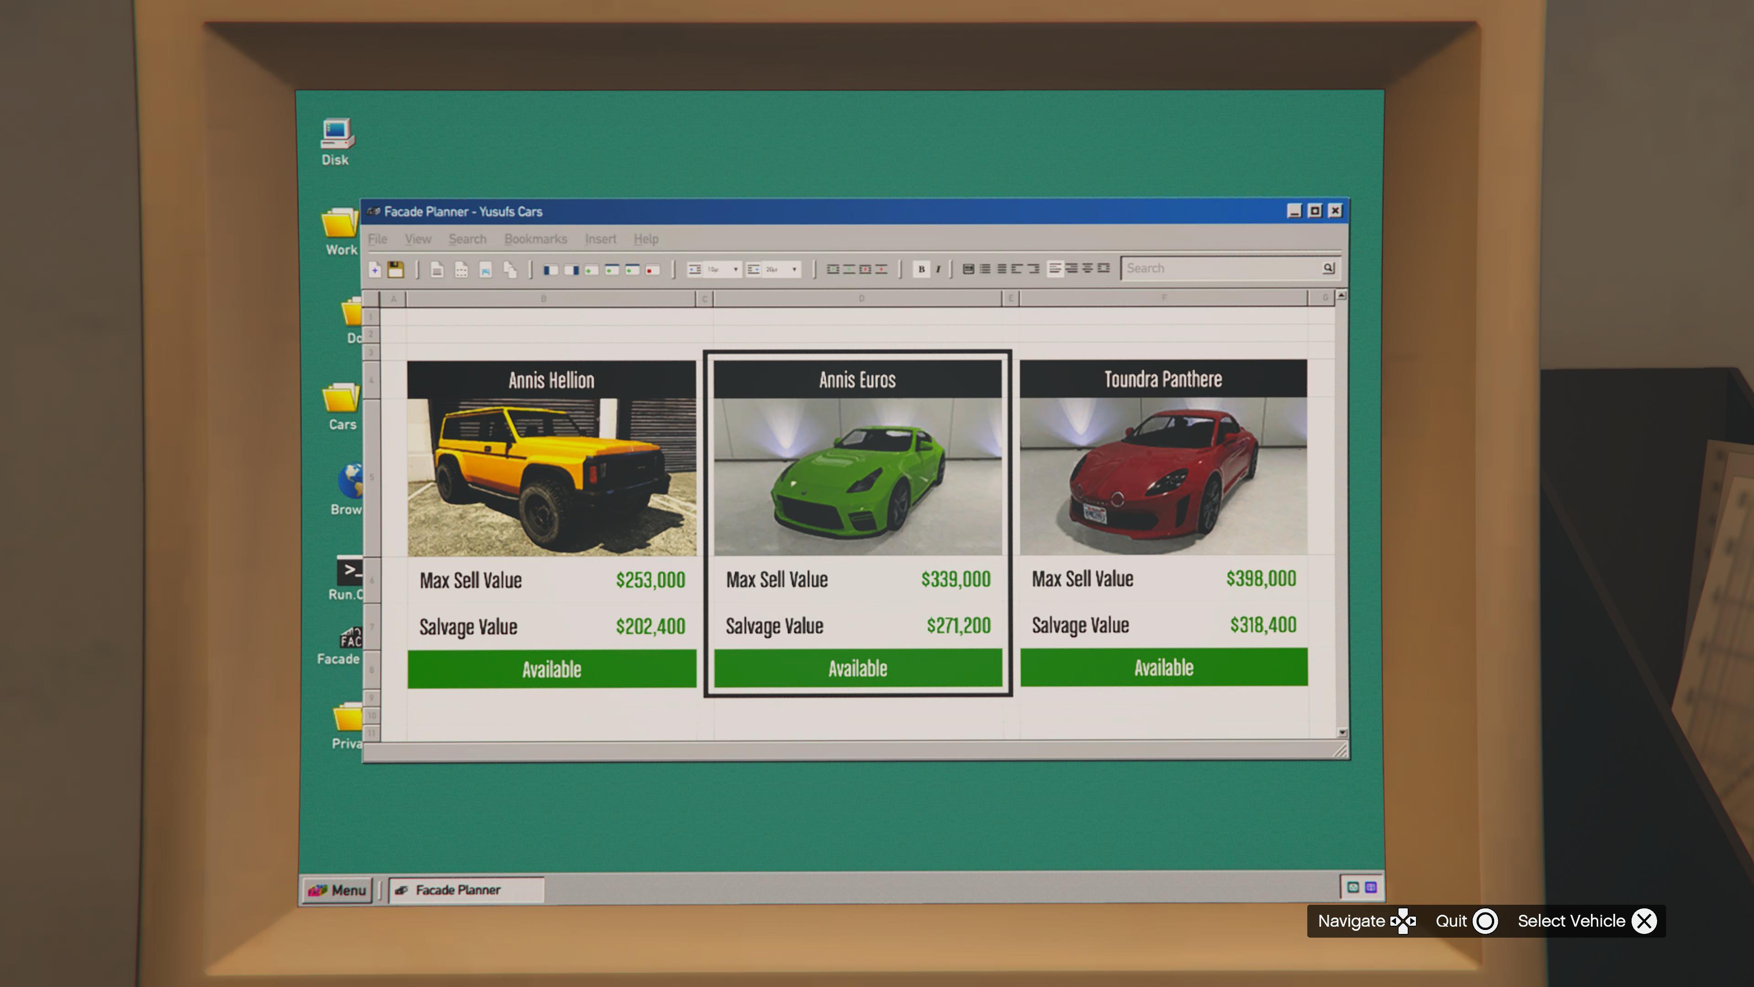
Task: Open the Bookmarks menu
Action: [535, 239]
